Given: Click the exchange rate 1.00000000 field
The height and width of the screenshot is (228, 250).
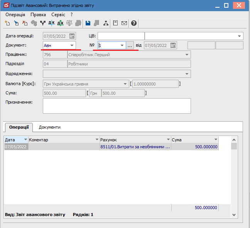Looking at the screenshot, I should 155,84.
